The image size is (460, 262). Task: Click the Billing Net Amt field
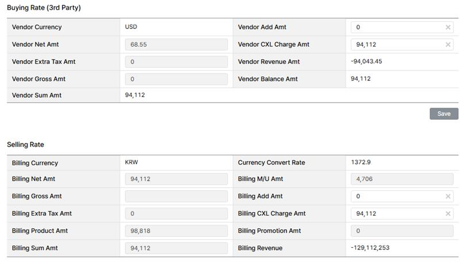pyautogui.click(x=176, y=179)
